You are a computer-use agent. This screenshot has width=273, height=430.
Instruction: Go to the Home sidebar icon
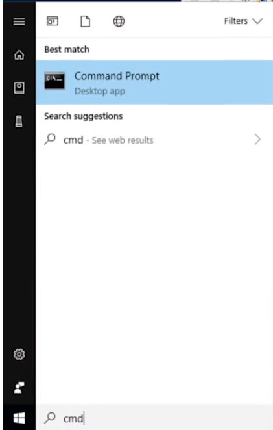point(19,55)
